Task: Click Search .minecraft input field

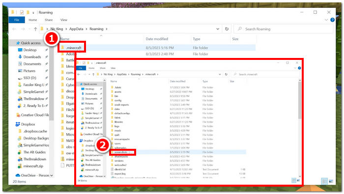Action: point(266,74)
